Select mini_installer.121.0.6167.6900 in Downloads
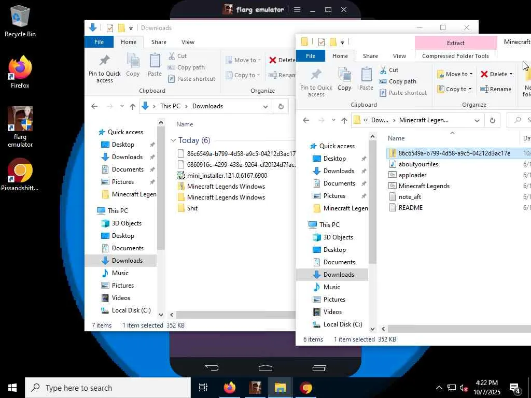The width and height of the screenshot is (531, 398). click(227, 176)
